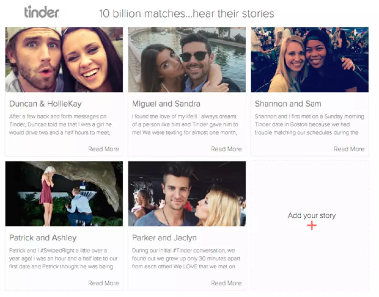Select the Miguel and Sandra title

(x=166, y=103)
